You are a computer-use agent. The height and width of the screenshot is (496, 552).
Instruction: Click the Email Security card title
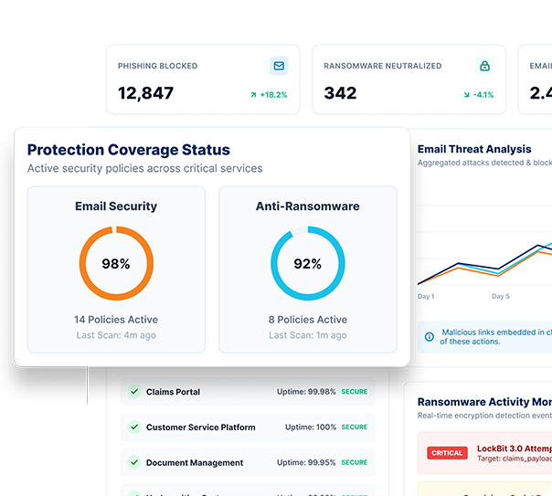(116, 206)
